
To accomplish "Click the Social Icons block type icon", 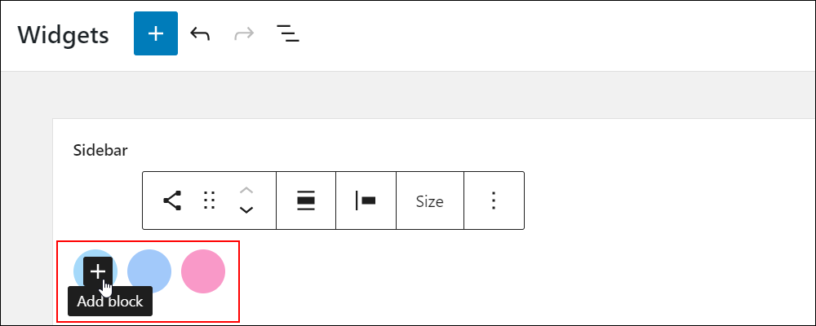I will click(x=172, y=200).
